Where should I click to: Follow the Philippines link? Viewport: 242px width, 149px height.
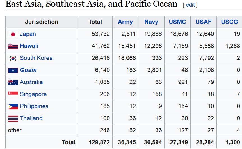tap(34, 106)
